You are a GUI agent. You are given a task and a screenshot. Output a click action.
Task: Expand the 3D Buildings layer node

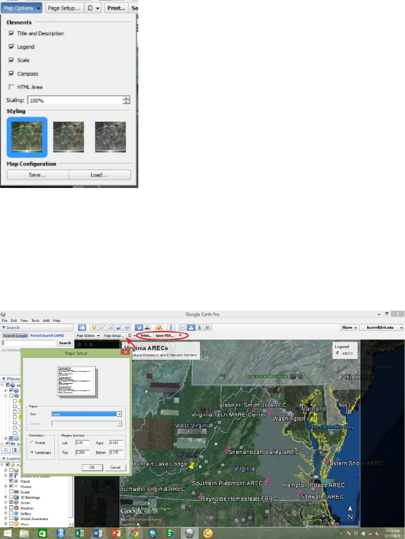6,497
